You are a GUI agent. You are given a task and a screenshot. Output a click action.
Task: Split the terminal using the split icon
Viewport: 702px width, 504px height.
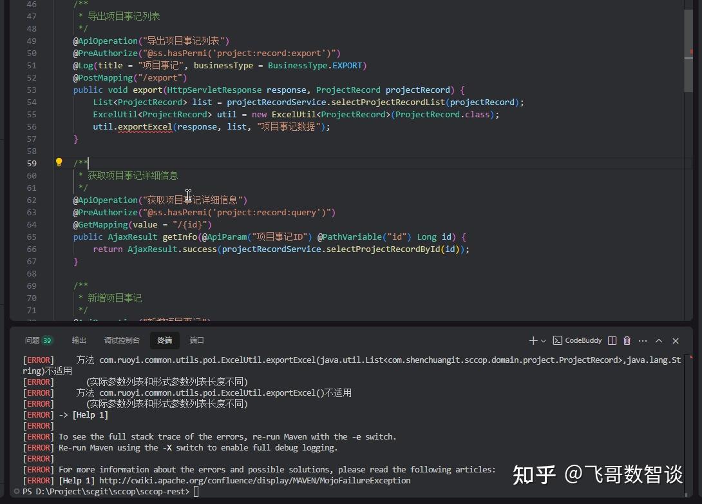tap(611, 340)
